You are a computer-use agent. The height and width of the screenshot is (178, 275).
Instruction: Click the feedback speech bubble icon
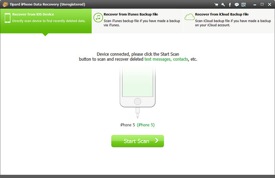click(x=236, y=5)
